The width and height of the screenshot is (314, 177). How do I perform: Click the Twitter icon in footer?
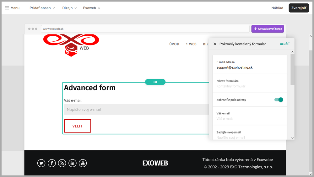click(41, 163)
